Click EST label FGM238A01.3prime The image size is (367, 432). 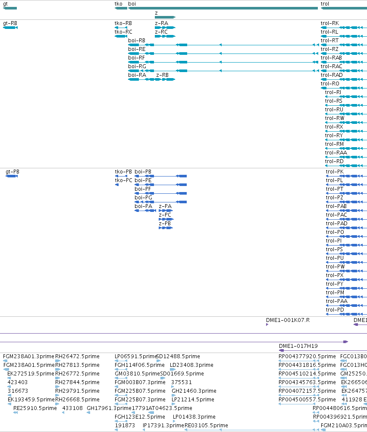point(28,356)
